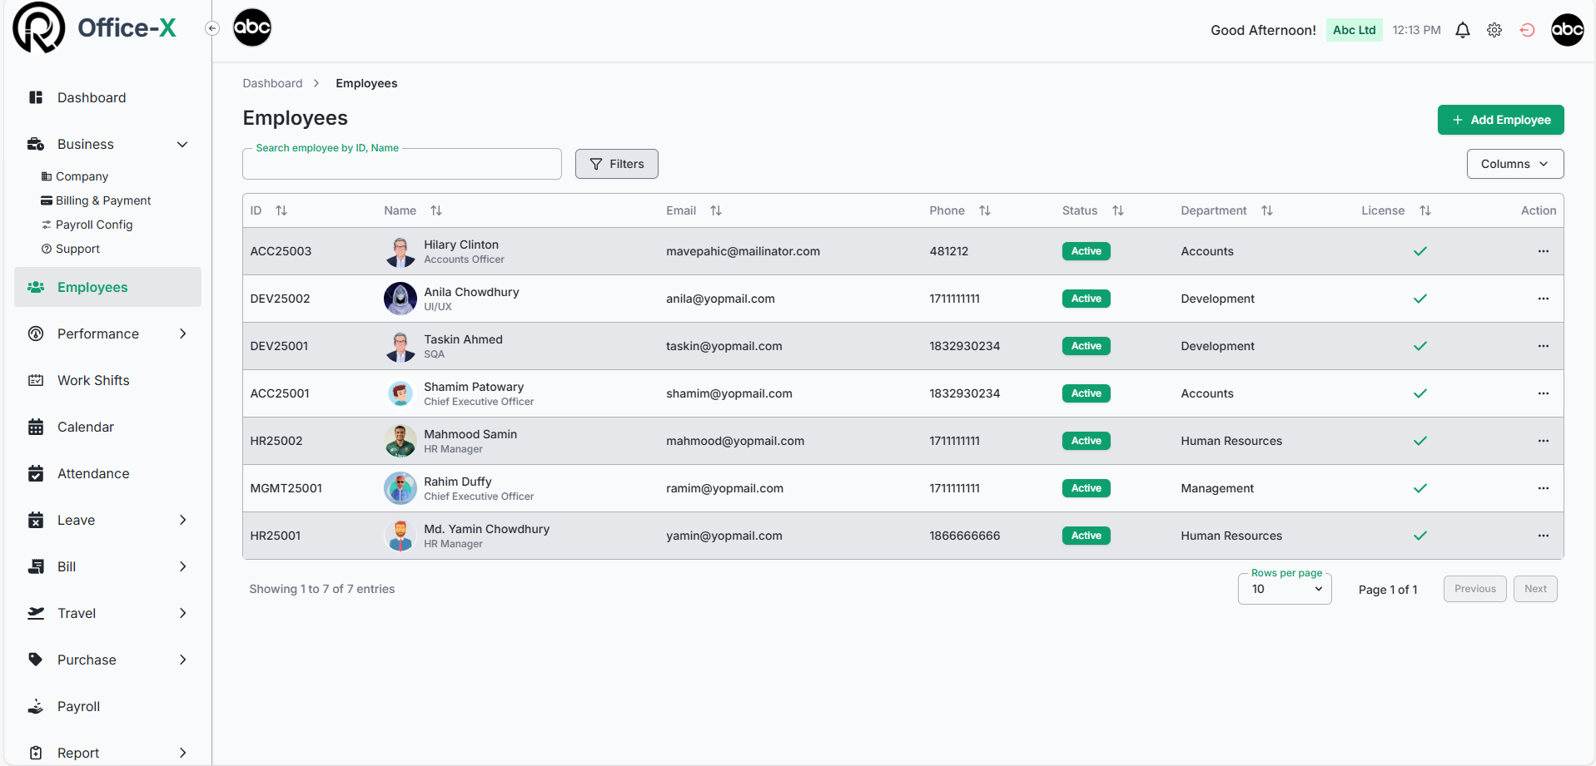Open the Rows per page selector
The height and width of the screenshot is (766, 1596).
[1284, 589]
